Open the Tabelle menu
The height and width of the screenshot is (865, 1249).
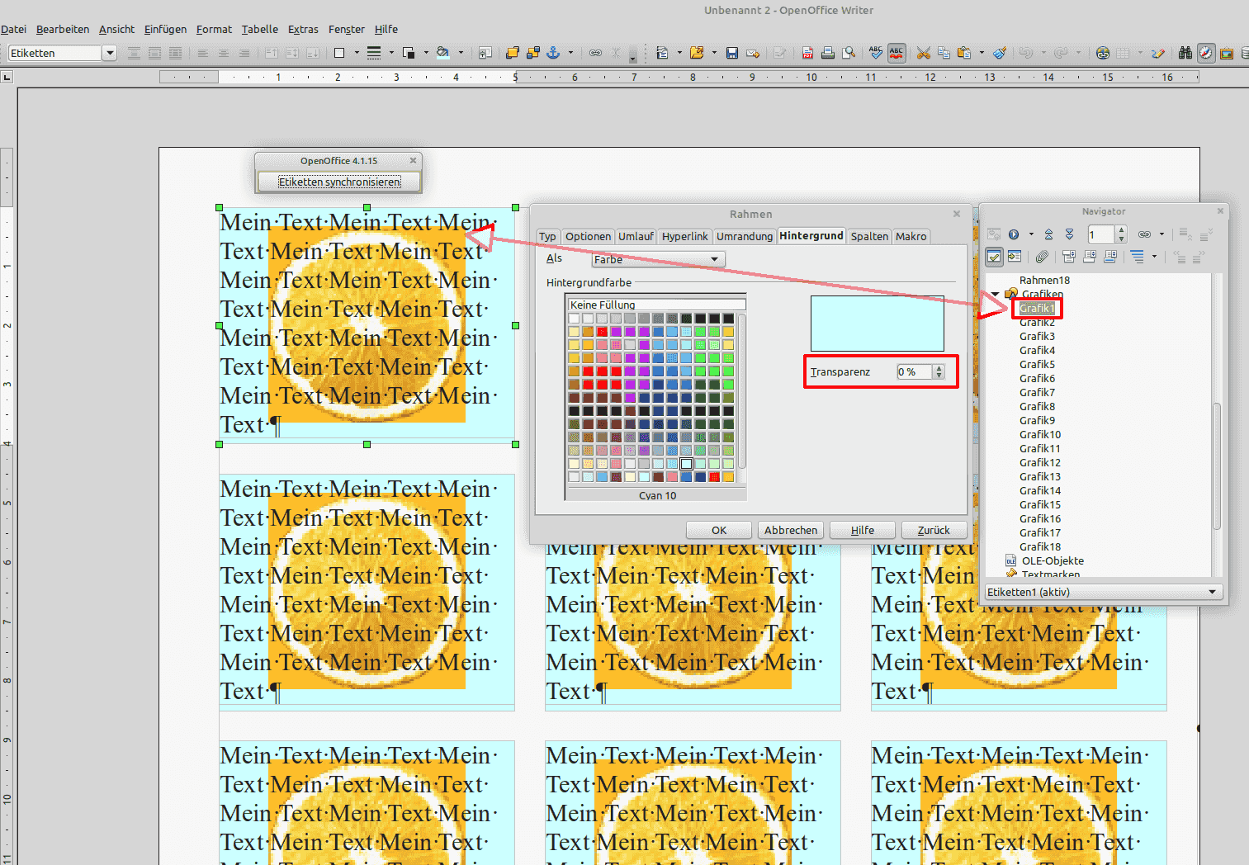point(259,29)
